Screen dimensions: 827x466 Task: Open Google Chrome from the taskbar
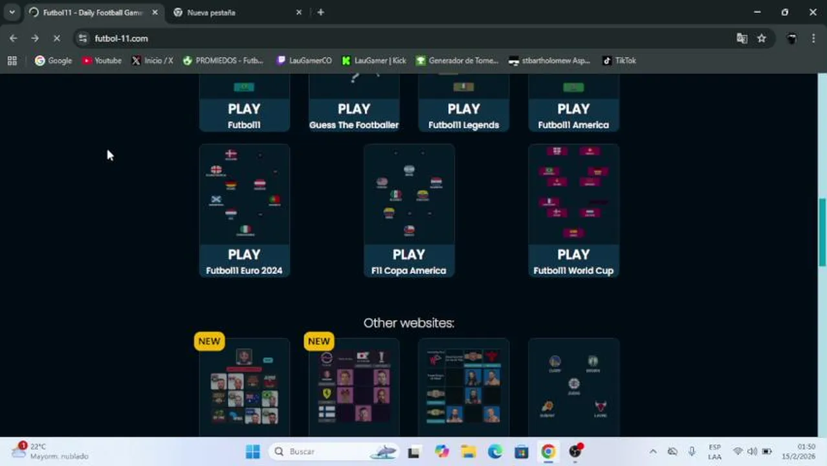point(548,451)
